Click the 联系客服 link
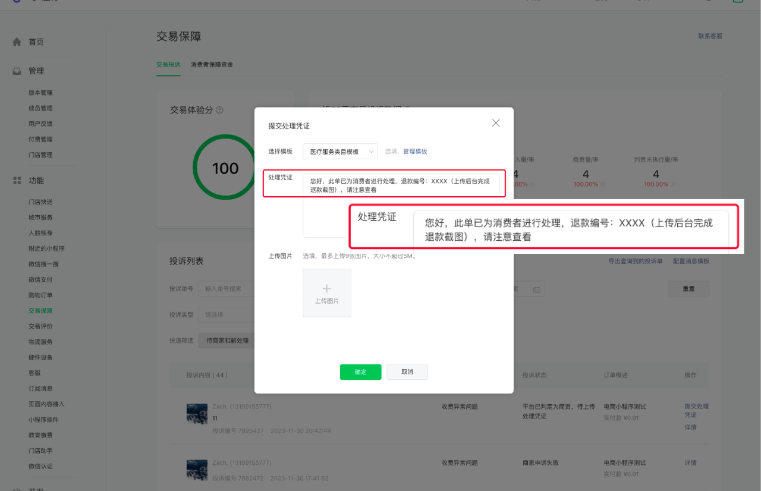This screenshot has height=491, width=761. (x=710, y=36)
